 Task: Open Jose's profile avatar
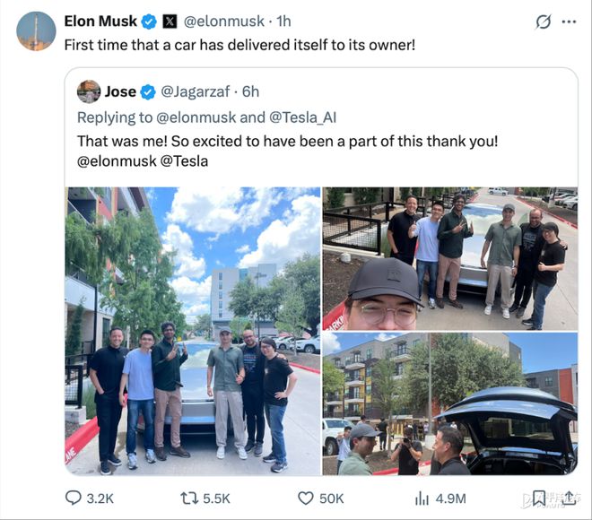coord(89,91)
